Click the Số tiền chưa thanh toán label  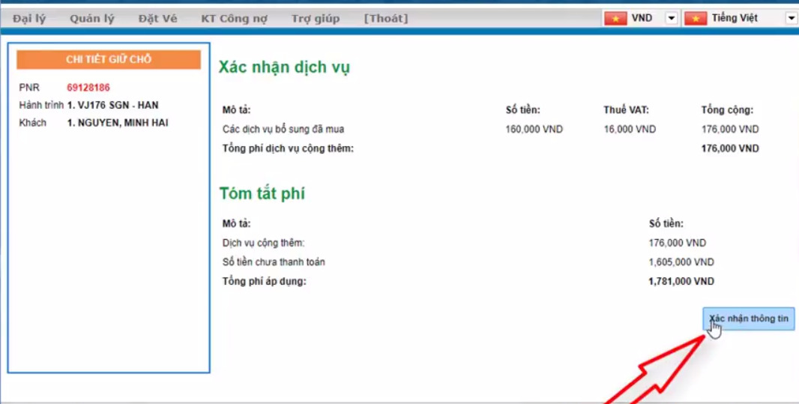[x=274, y=262]
